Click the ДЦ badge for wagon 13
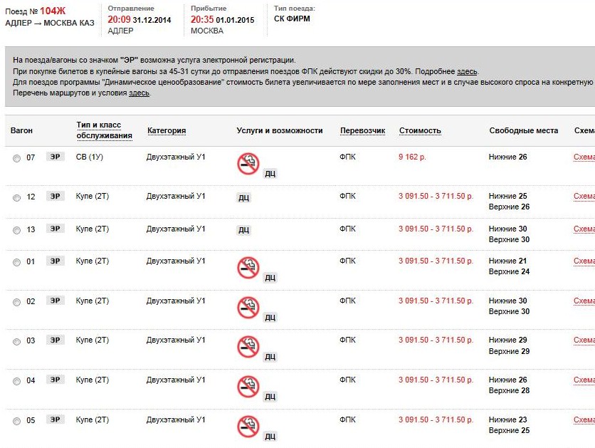Image resolution: width=595 pixels, height=448 pixels. pyautogui.click(x=243, y=230)
